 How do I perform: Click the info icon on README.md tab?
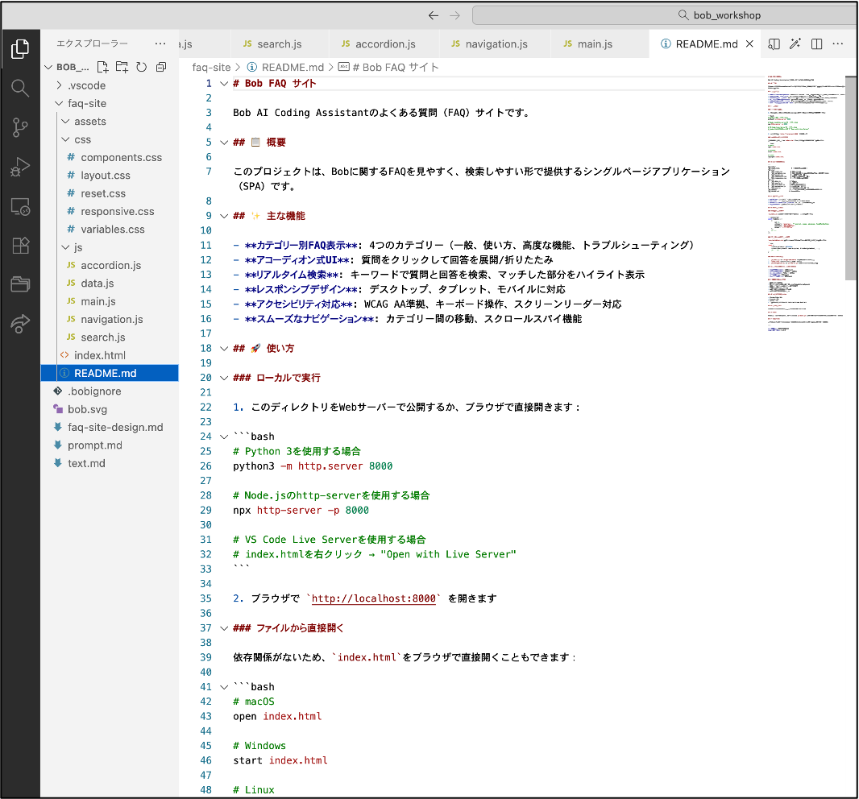point(666,43)
